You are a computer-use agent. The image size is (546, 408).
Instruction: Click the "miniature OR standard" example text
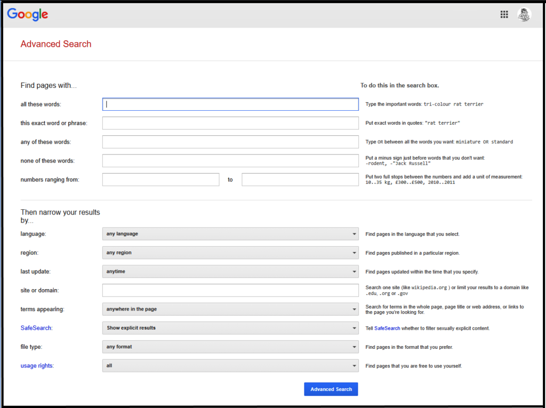pyautogui.click(x=484, y=142)
